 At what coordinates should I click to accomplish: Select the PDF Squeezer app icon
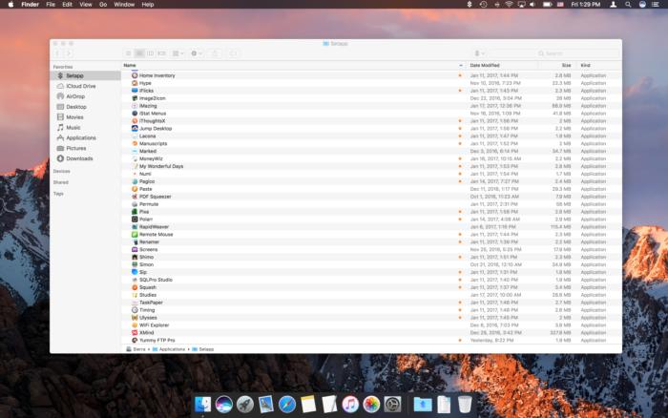pos(135,197)
